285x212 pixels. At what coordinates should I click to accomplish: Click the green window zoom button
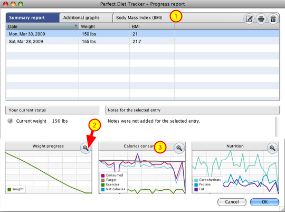[x=21, y=4]
